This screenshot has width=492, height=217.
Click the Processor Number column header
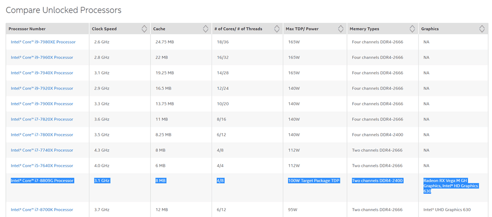pyautogui.click(x=27, y=29)
